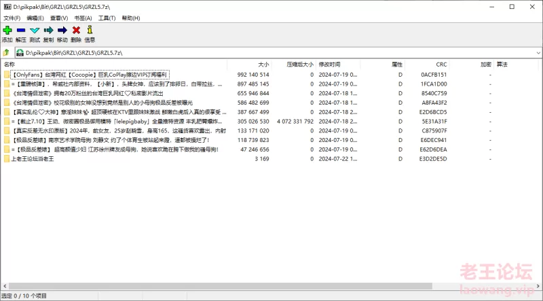The width and height of the screenshot is (543, 301).
Task: Click the archive icon inside the address bar
Action: tap(20, 53)
